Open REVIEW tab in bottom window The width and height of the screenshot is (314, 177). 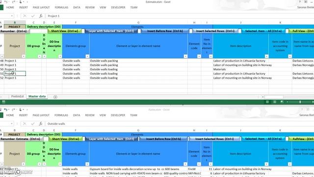coord(90,115)
